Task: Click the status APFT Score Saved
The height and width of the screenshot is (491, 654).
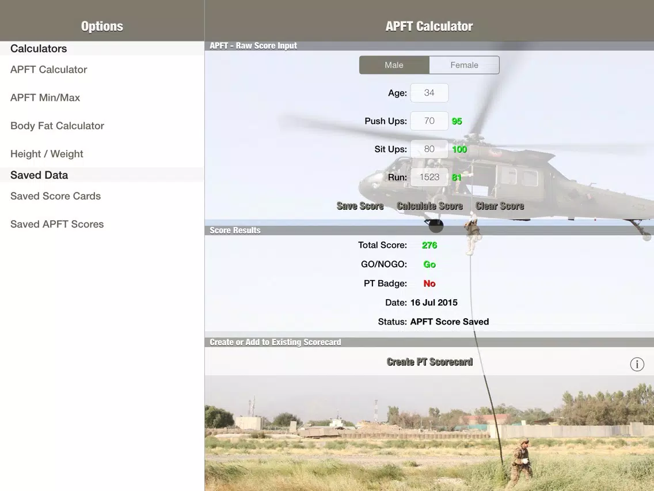Action: point(450,322)
